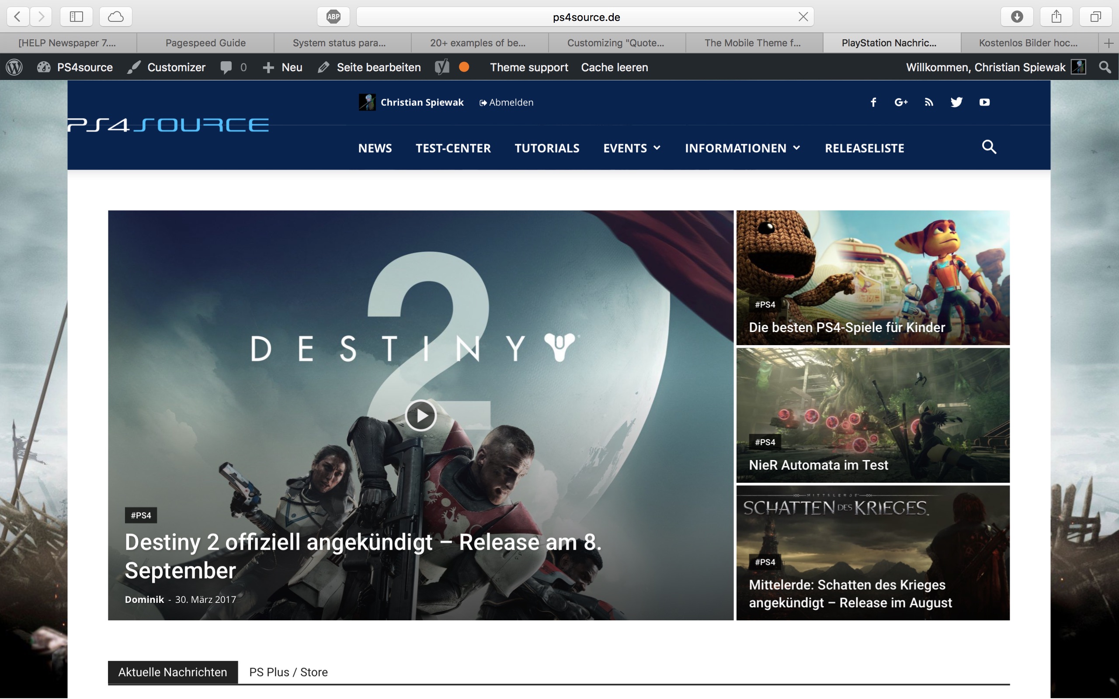The image size is (1119, 699).
Task: Open the Yoast SEO icon
Action: click(x=442, y=67)
